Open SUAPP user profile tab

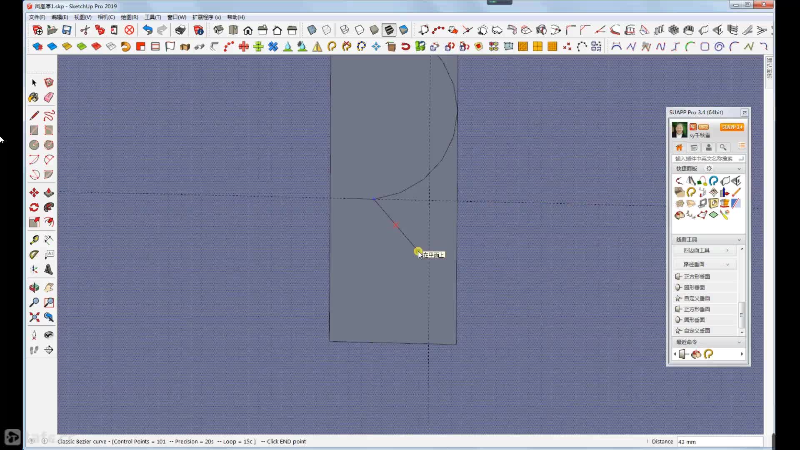coord(708,147)
